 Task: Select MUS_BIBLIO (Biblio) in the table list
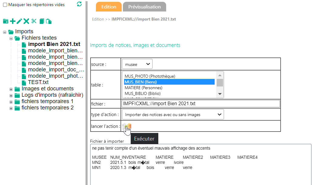click(169, 93)
